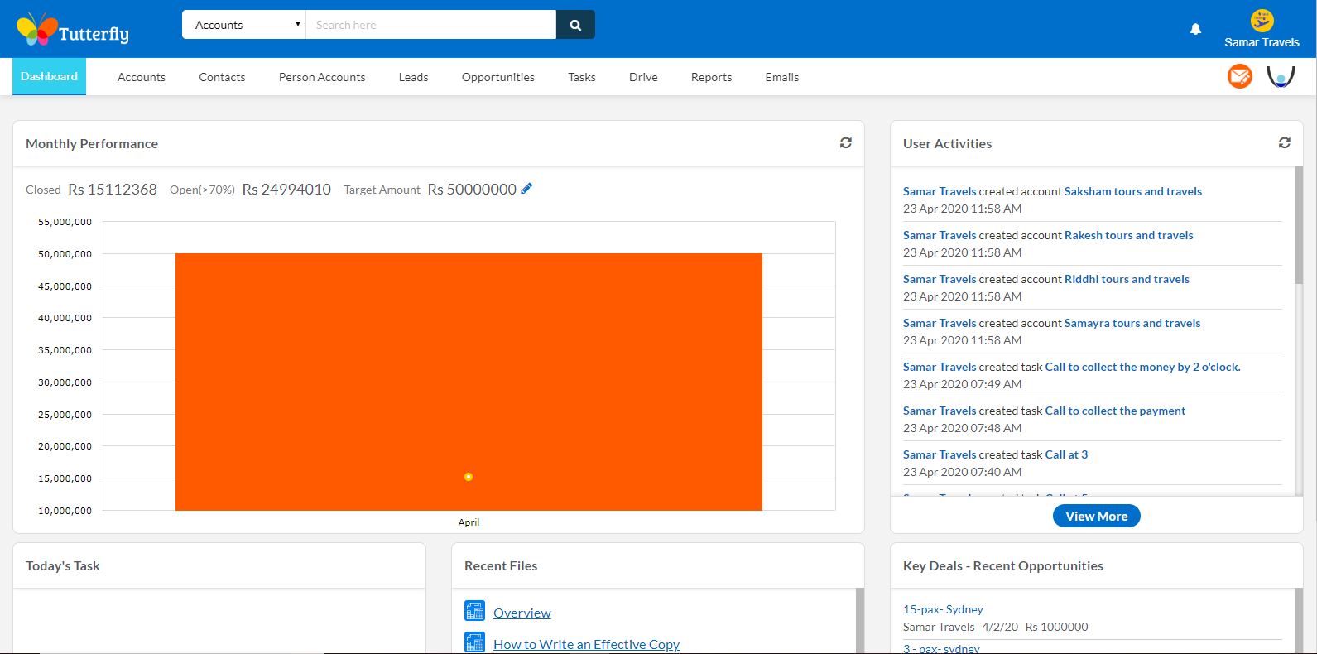Refresh the Monthly Performance panel

[x=845, y=142]
